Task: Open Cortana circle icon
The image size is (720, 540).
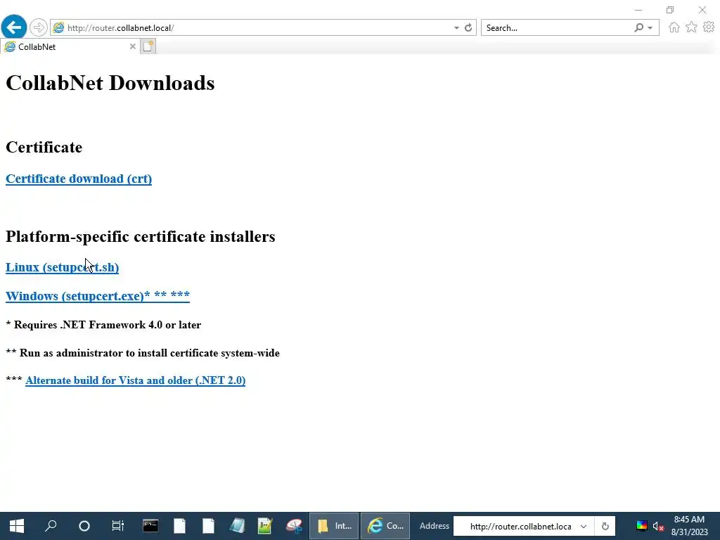Action: [x=84, y=526]
